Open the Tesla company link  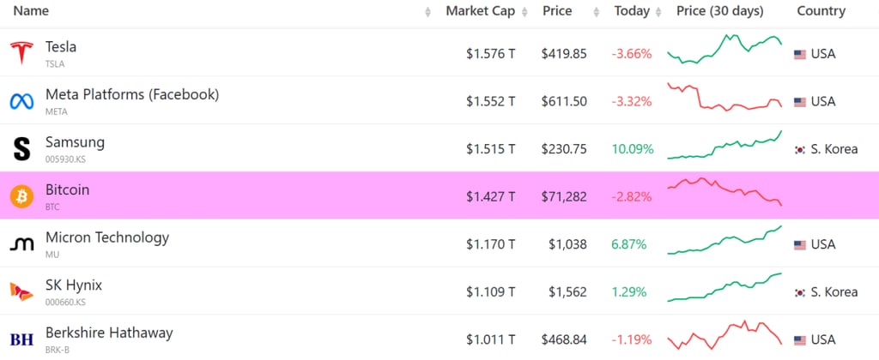click(61, 47)
